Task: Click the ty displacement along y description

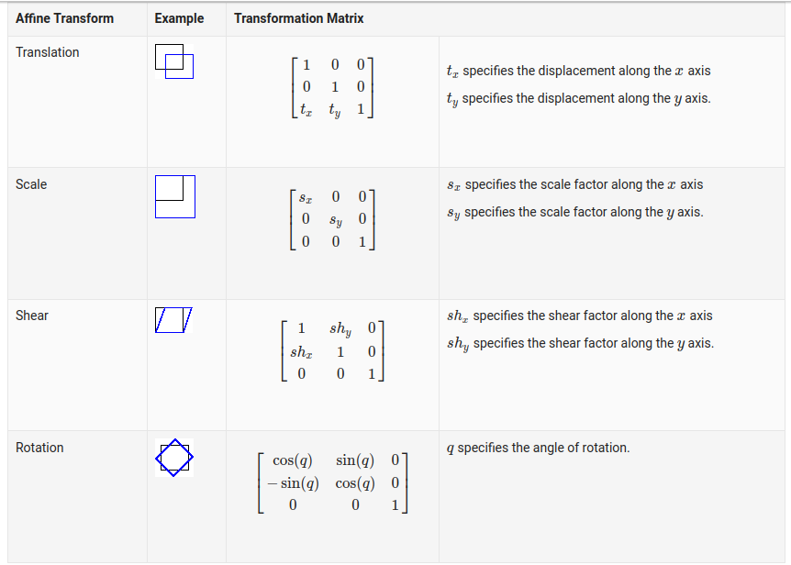Action: click(578, 98)
